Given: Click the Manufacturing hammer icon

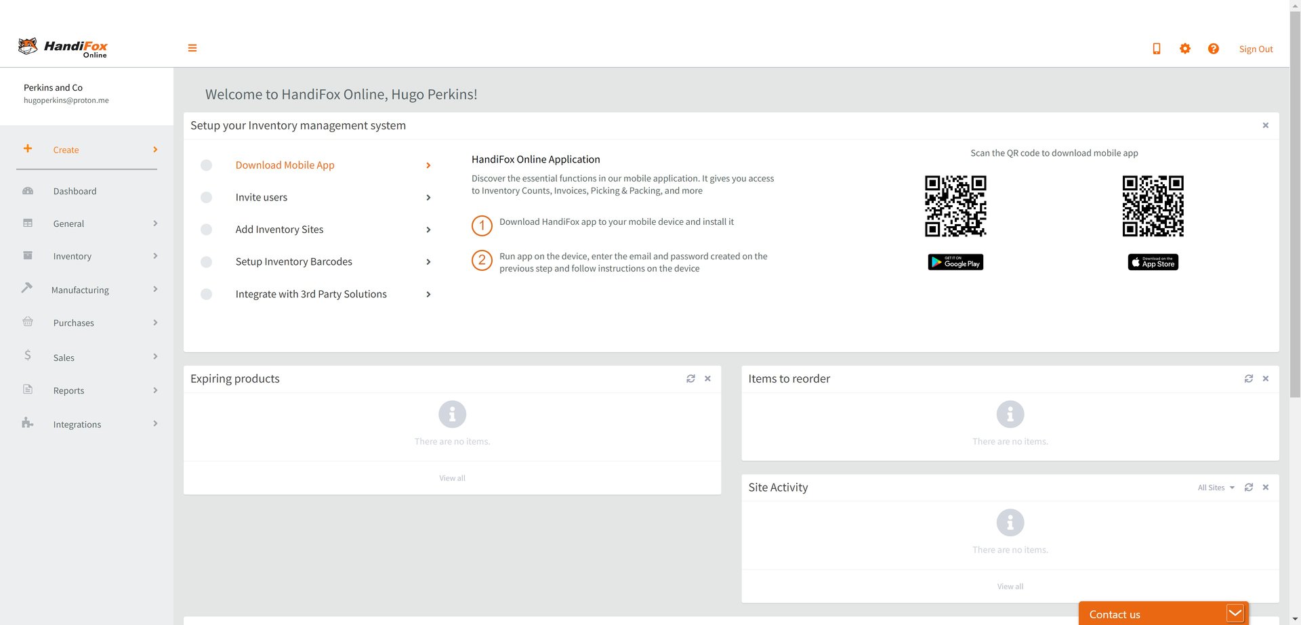Looking at the screenshot, I should [27, 288].
